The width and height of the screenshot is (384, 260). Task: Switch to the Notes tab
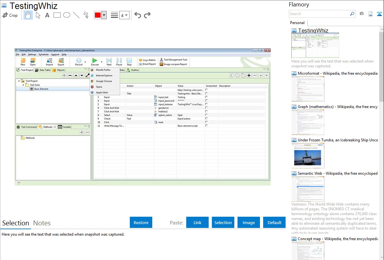point(42,223)
